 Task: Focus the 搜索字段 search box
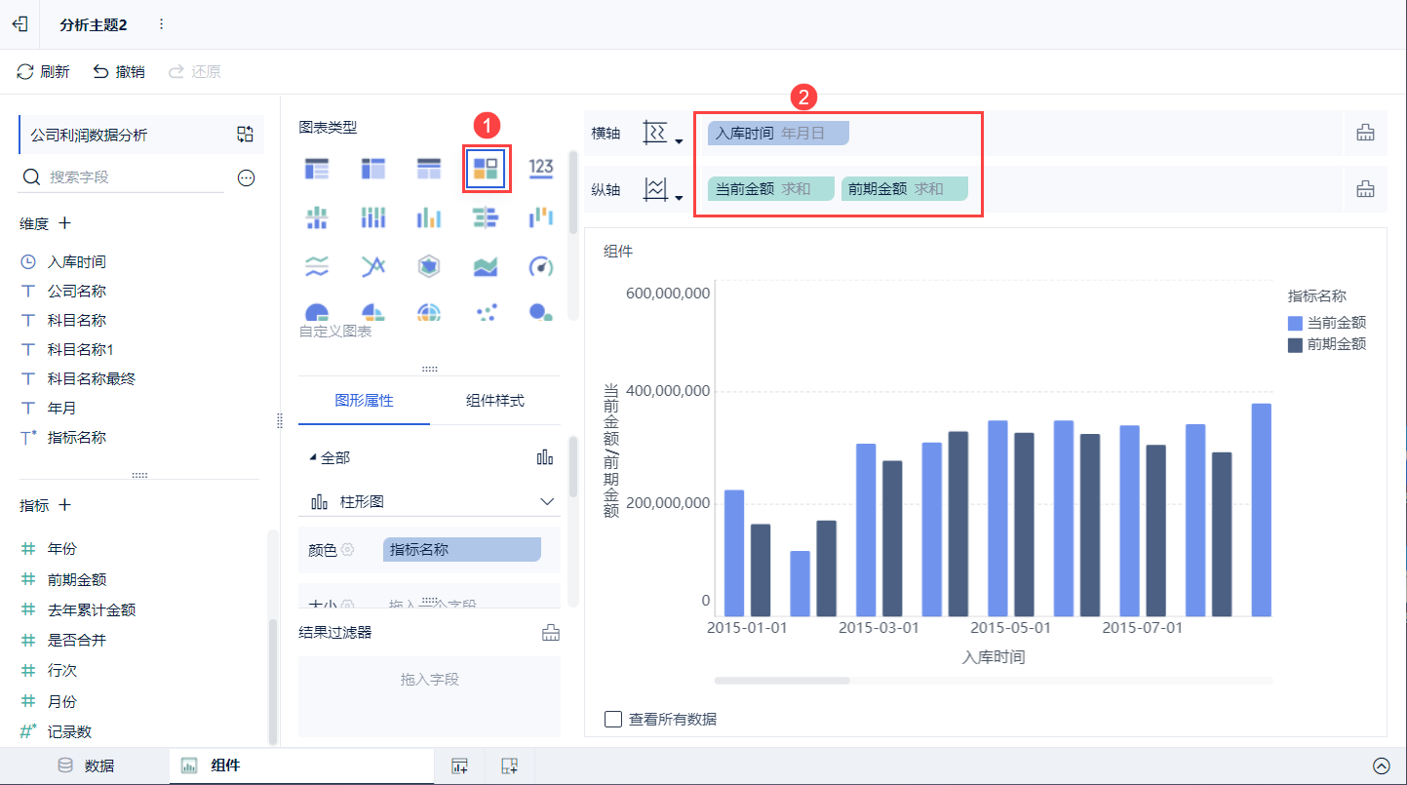tap(122, 177)
